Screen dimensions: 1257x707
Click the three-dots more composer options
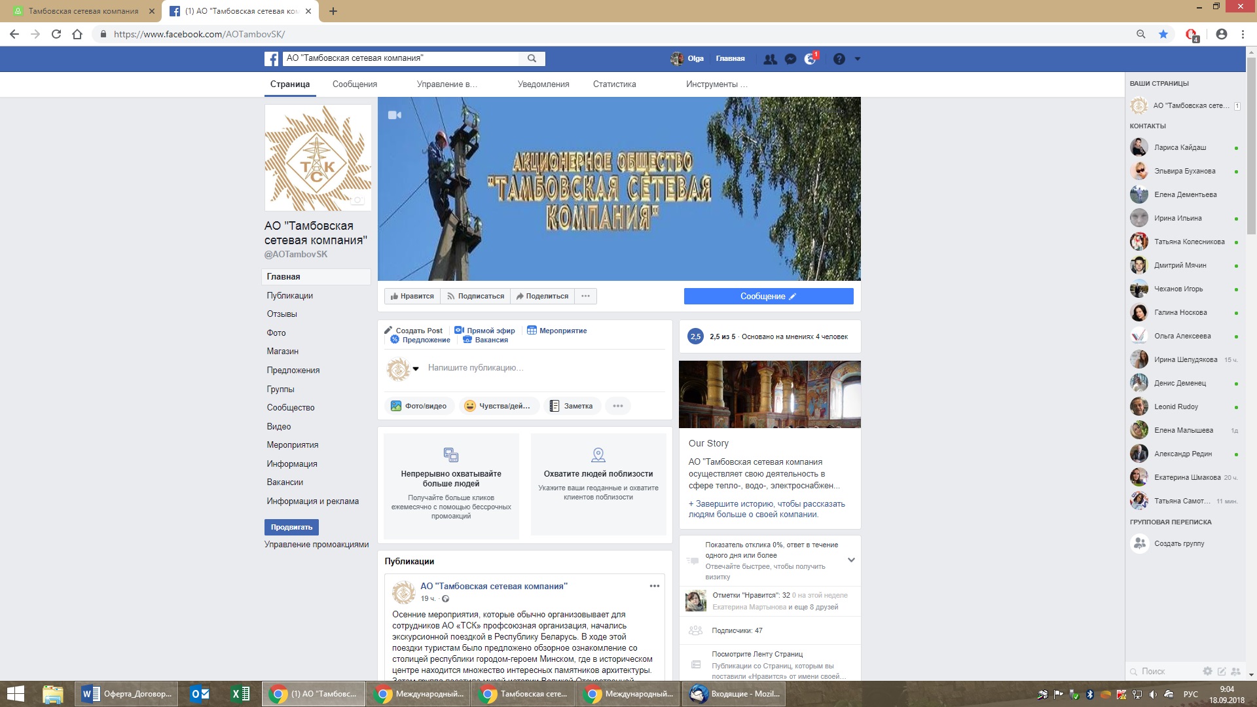click(618, 406)
